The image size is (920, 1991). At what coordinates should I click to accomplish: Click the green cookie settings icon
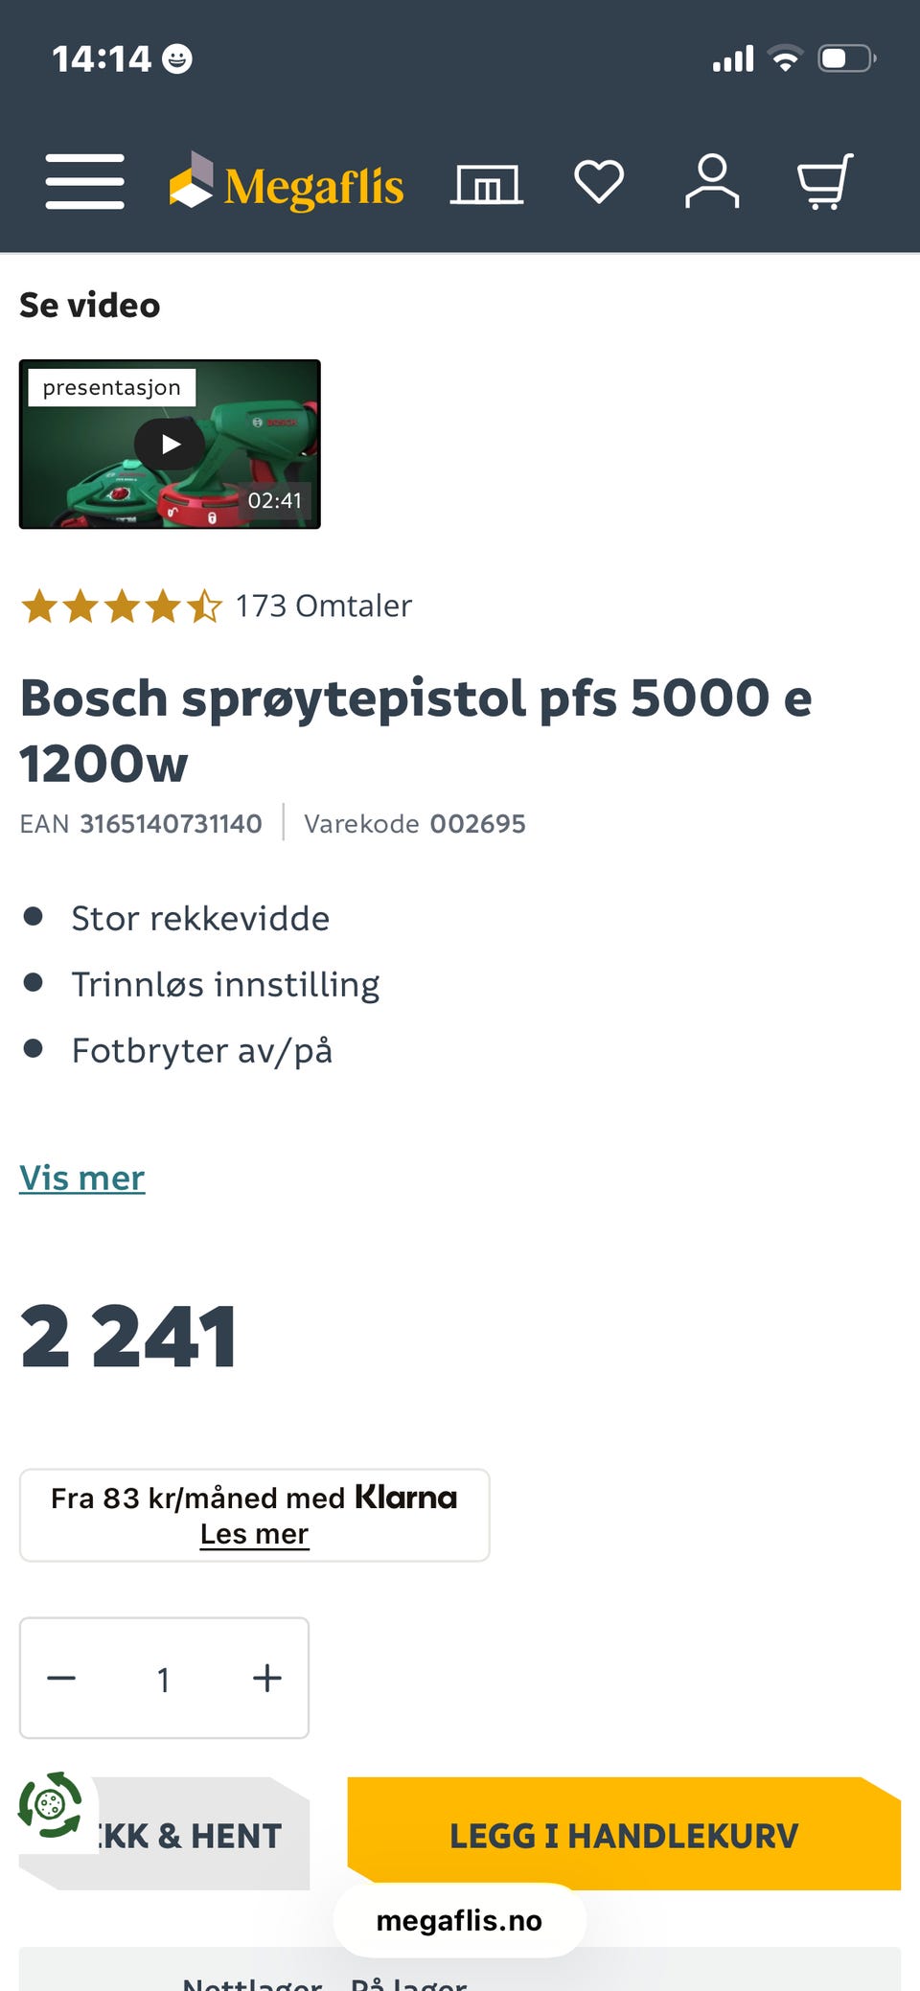[x=51, y=1805]
